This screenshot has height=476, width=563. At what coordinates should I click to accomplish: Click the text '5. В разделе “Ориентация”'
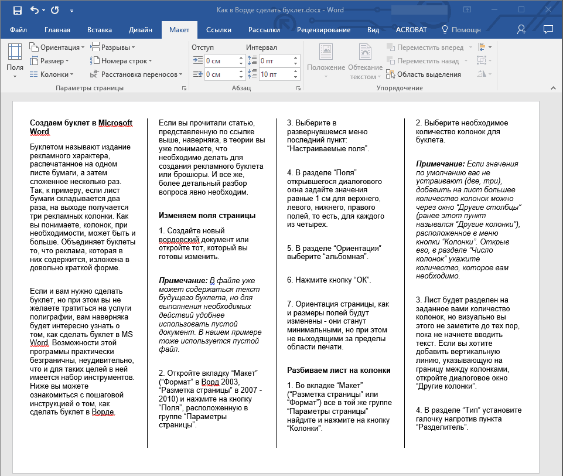(x=334, y=248)
